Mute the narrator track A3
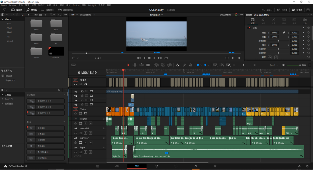The image size is (313, 170). (91, 143)
